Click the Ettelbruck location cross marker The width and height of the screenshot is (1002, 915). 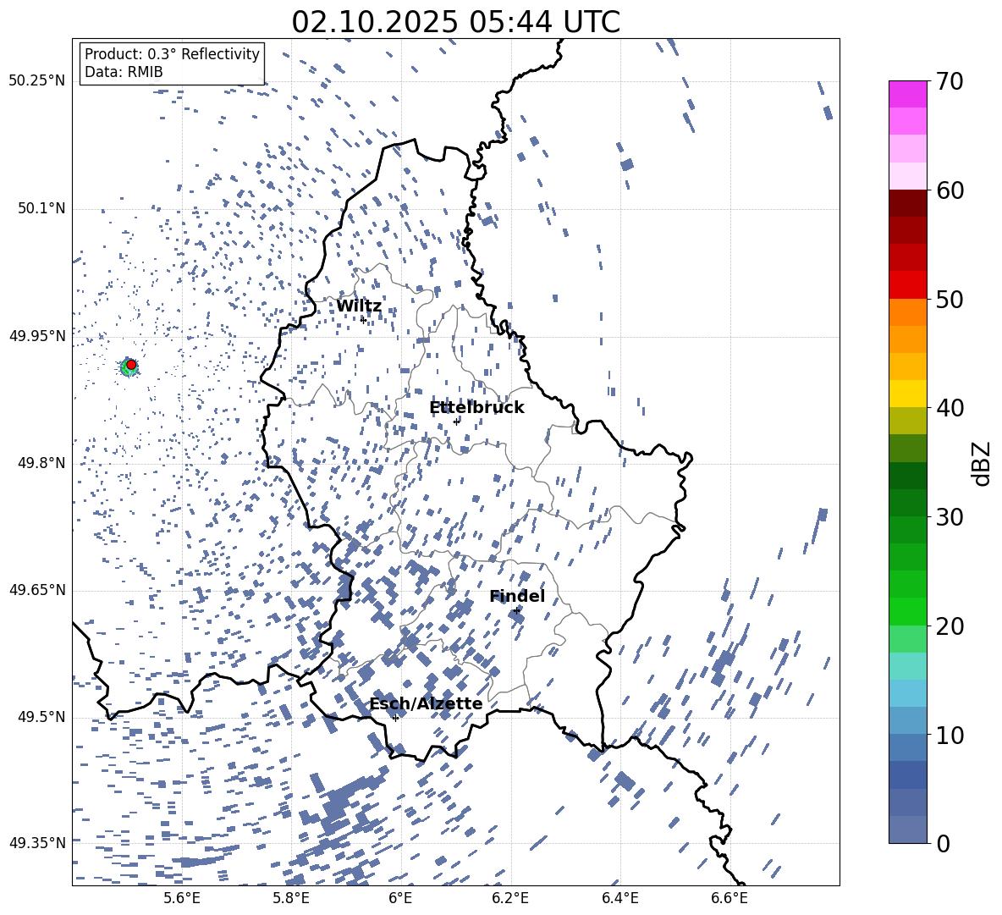point(456,421)
